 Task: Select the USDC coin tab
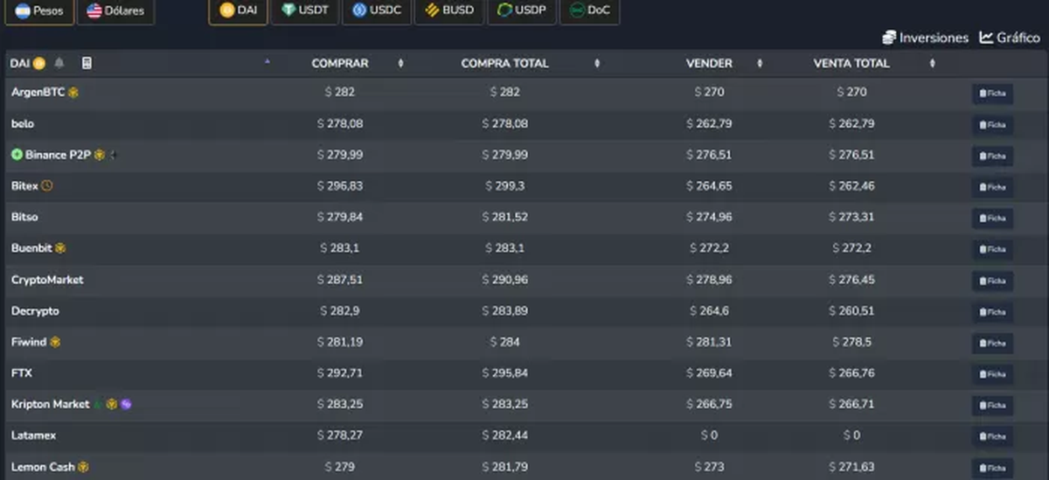376,10
